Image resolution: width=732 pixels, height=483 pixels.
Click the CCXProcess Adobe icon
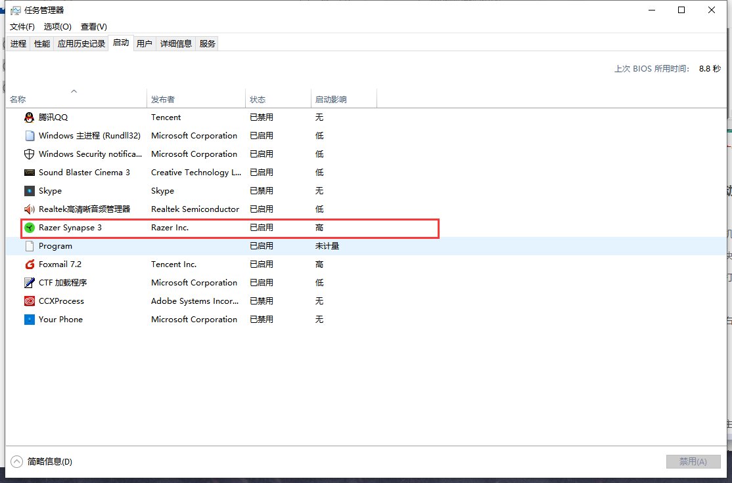(x=29, y=301)
